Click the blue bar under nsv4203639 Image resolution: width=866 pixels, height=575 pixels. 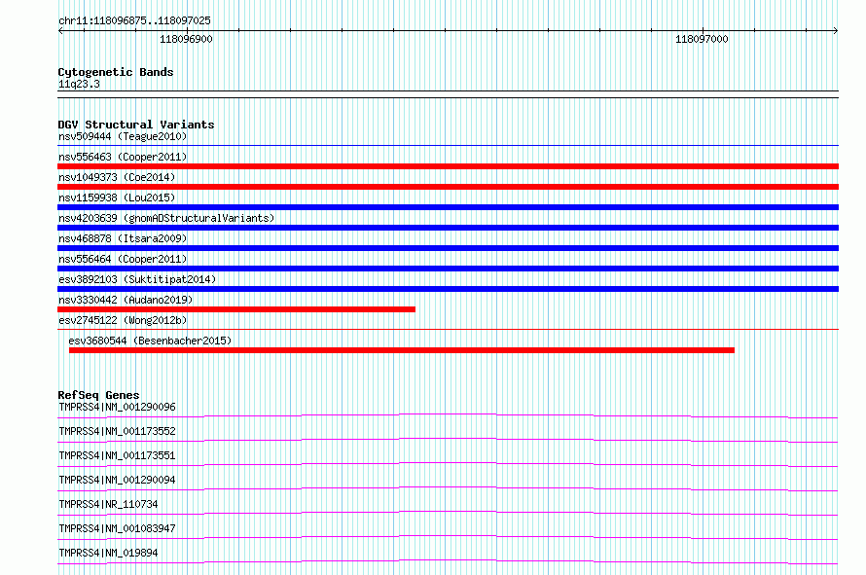[x=448, y=228]
